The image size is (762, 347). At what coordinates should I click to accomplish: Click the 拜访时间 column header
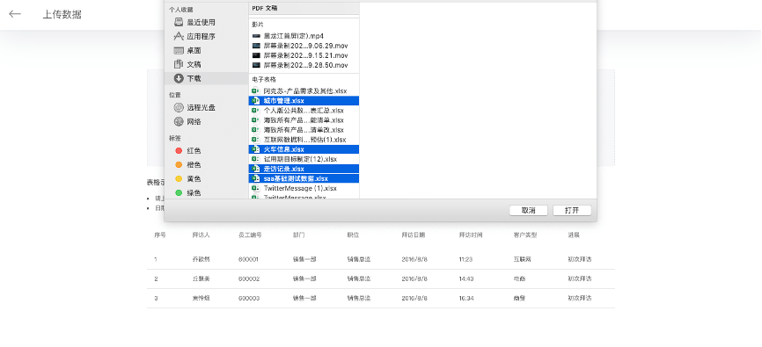471,235
